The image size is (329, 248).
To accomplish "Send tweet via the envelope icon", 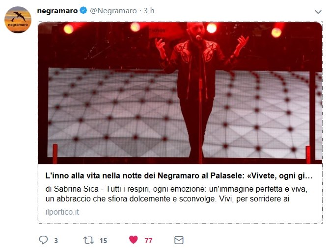I will tap(179, 240).
